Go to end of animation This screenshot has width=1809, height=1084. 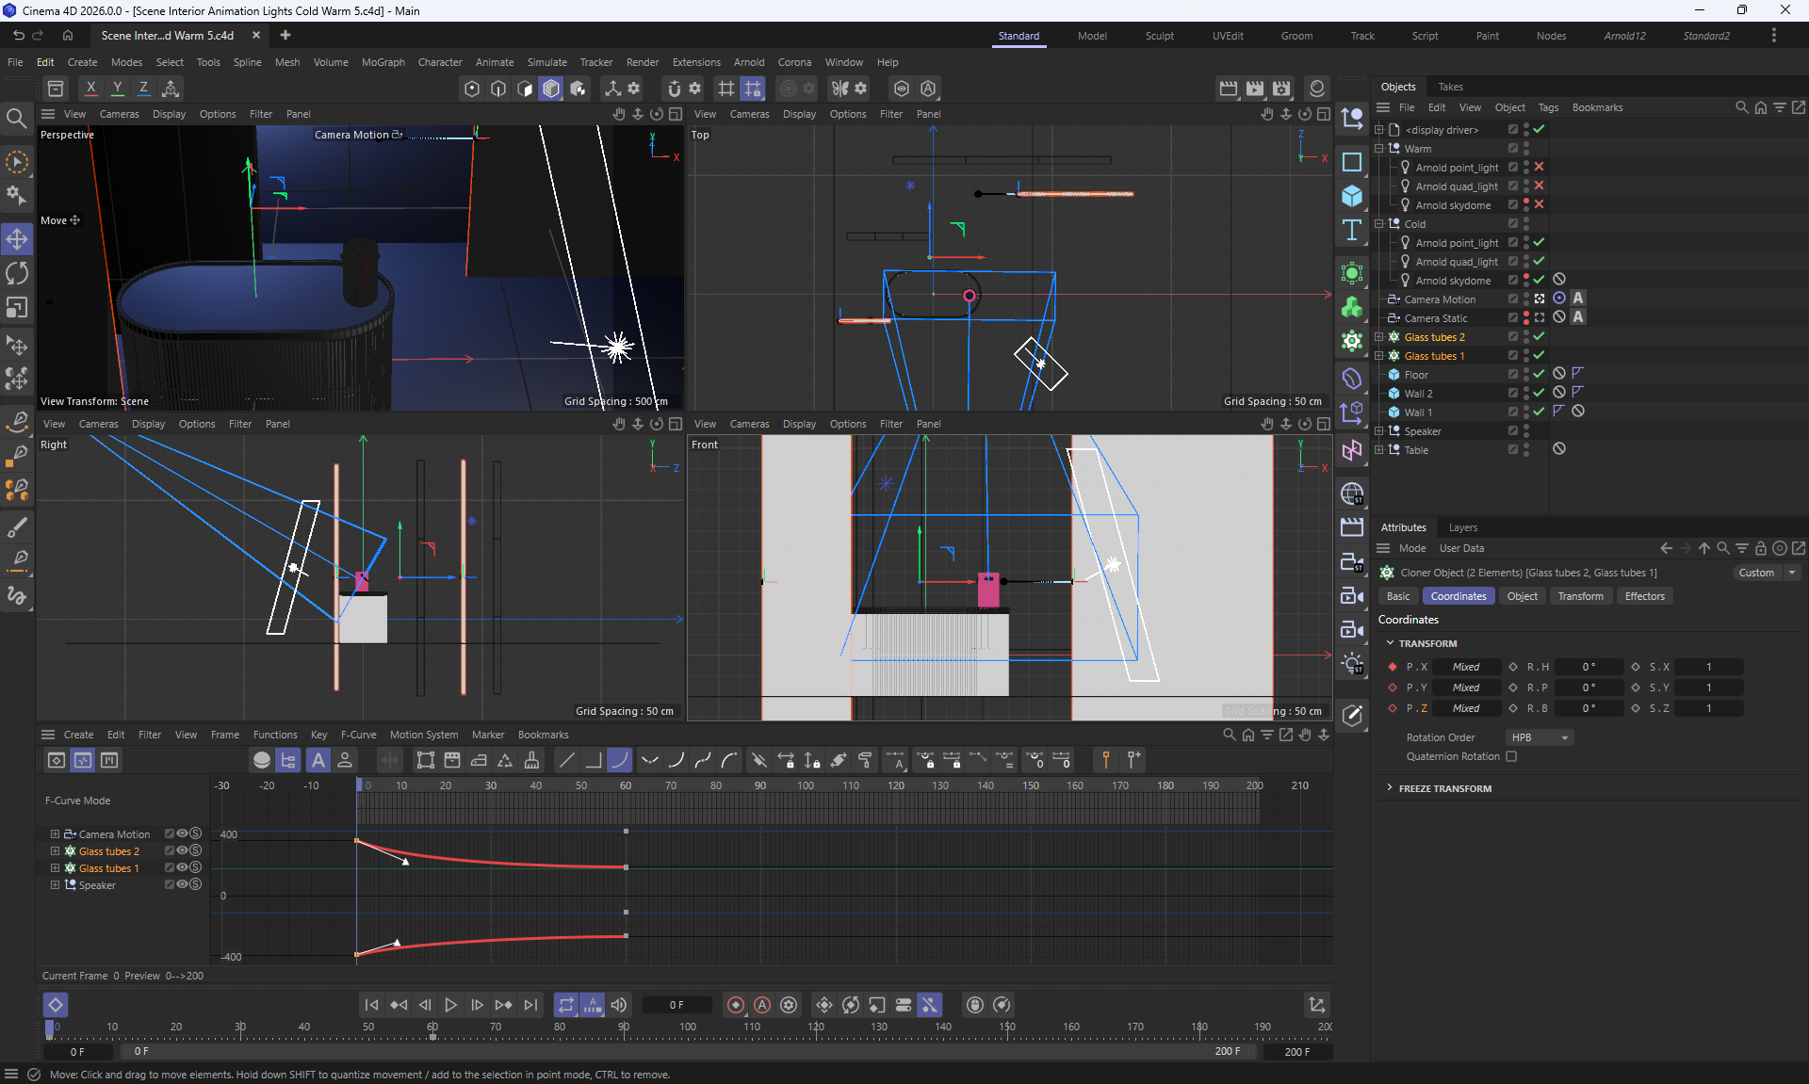(530, 1005)
